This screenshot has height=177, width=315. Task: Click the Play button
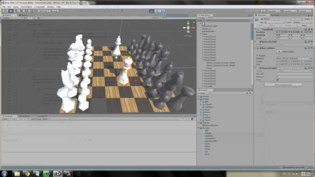coord(152,11)
